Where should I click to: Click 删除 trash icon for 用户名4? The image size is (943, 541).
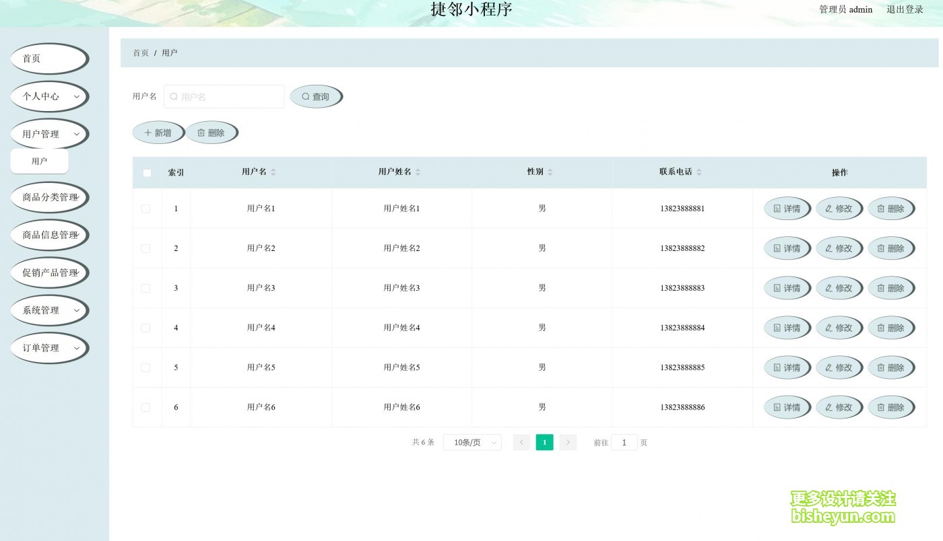pyautogui.click(x=881, y=328)
